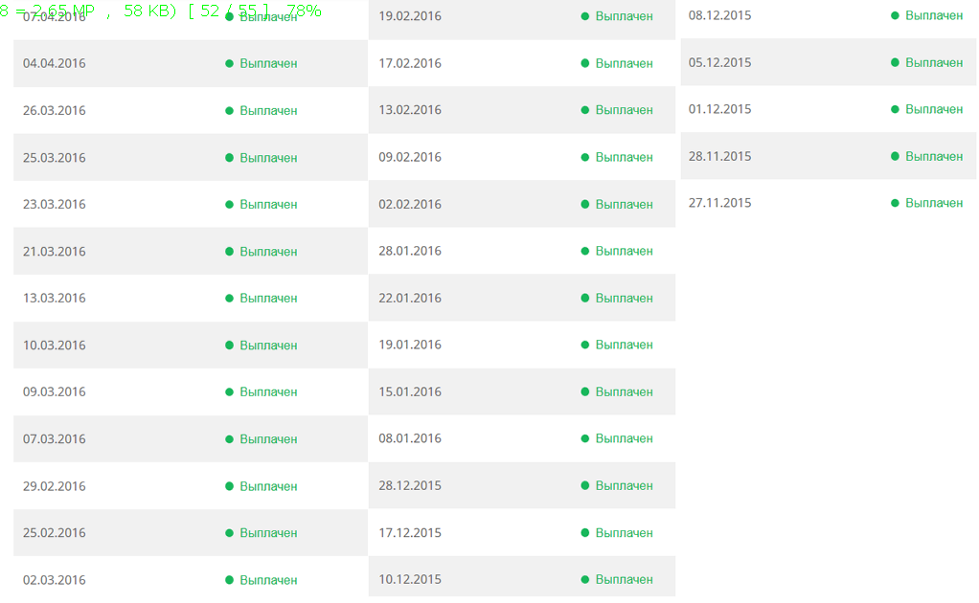Image resolution: width=979 pixels, height=603 pixels.
Task: Click green status dot beside 29.02.2016
Action: 230,486
